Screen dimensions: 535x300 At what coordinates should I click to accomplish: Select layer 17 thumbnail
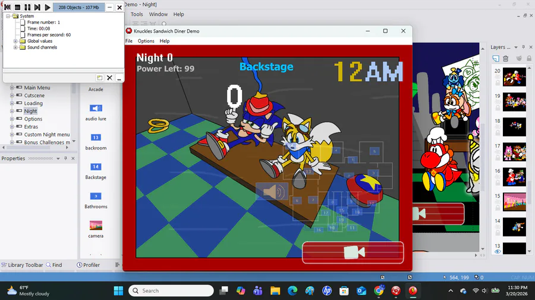(515, 152)
